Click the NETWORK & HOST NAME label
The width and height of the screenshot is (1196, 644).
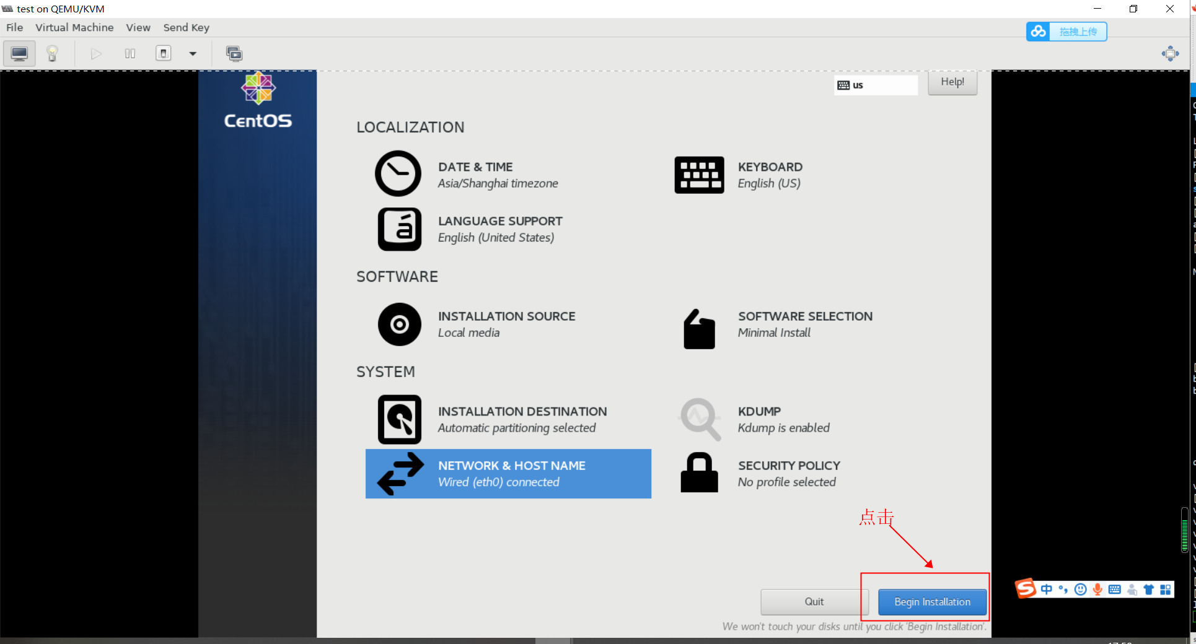(512, 466)
